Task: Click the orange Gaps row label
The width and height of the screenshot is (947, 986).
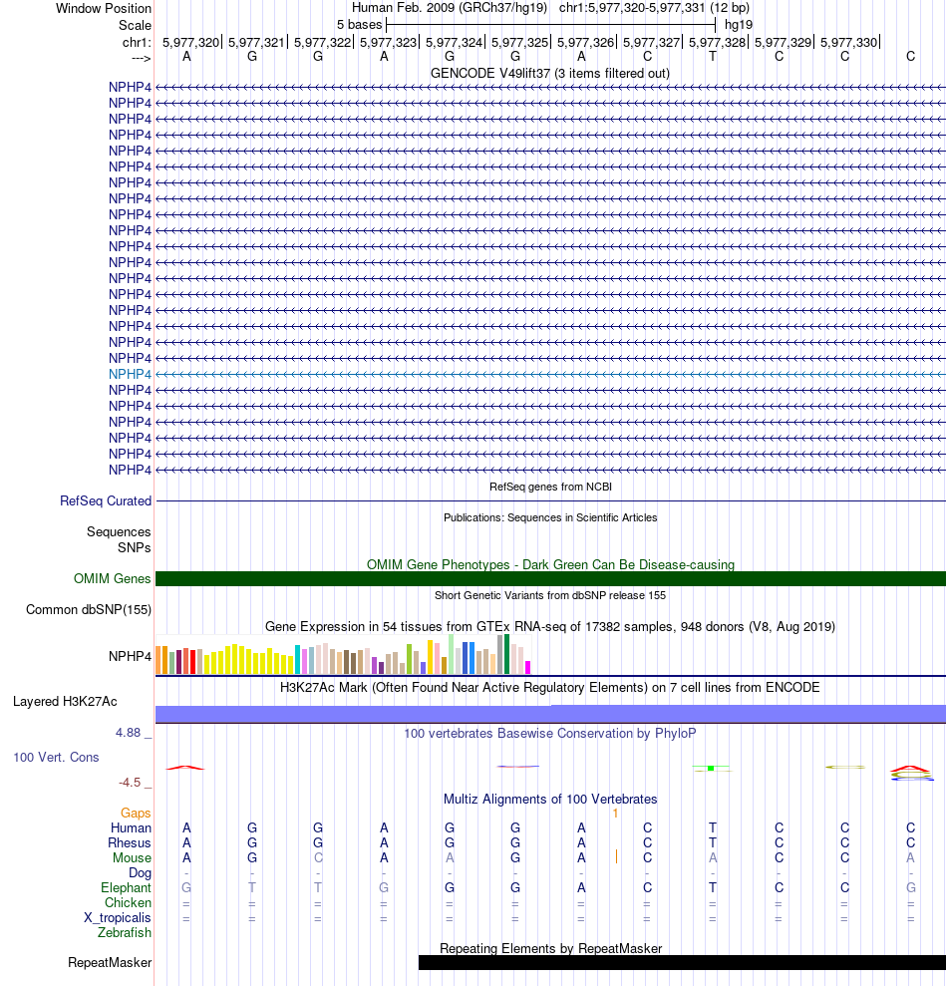Action: (136, 814)
